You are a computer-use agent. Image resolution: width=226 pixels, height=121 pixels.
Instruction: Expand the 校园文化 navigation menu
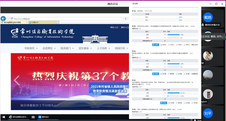click(121, 48)
